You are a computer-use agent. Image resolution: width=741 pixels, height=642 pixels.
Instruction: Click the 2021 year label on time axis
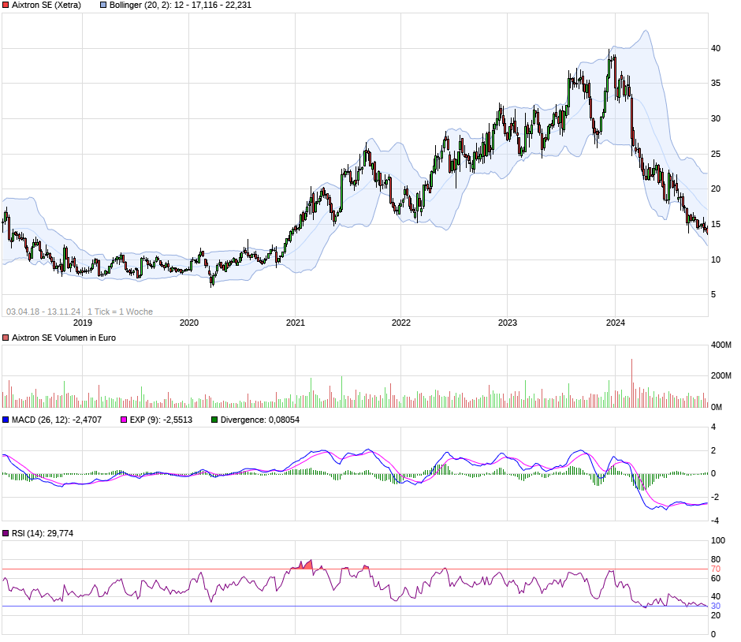click(x=296, y=323)
